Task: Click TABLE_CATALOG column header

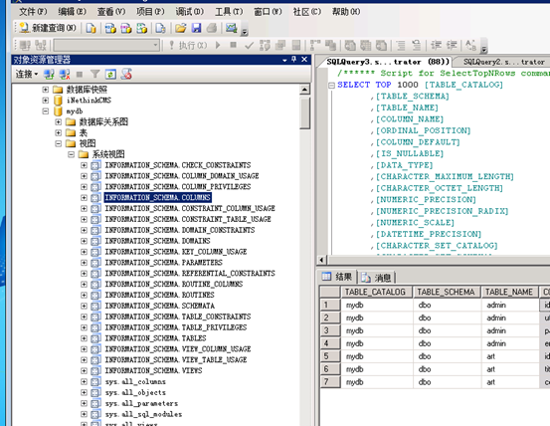Action: pos(376,292)
